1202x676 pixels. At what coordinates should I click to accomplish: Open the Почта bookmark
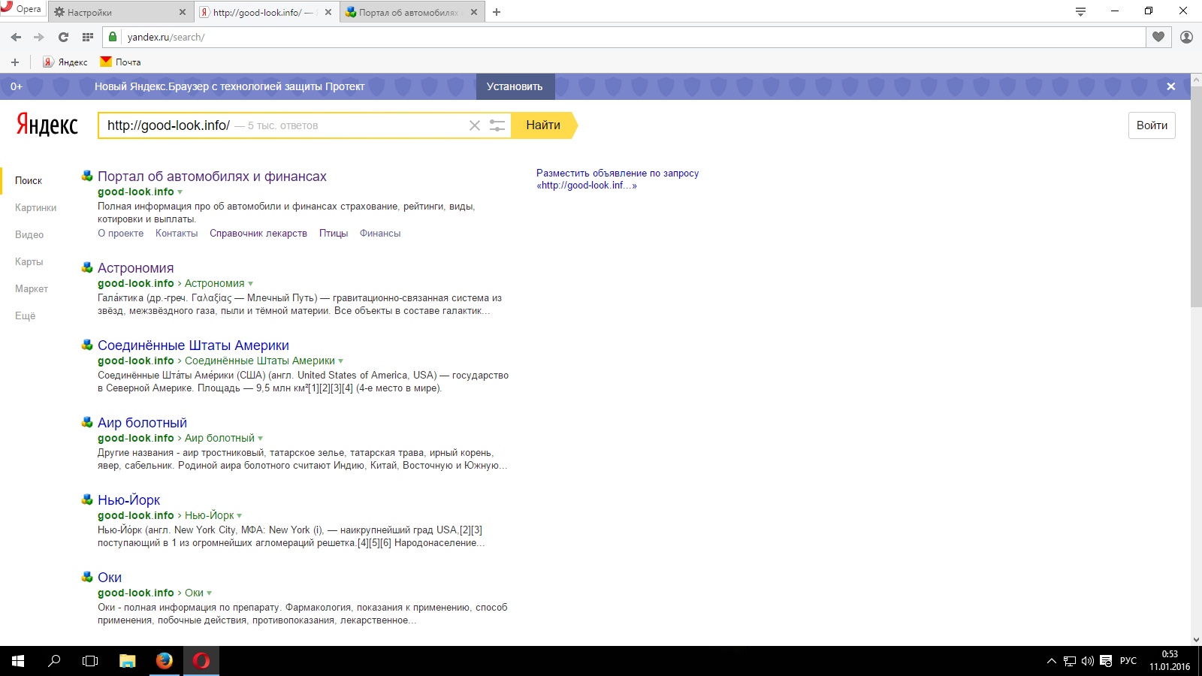[x=121, y=62]
